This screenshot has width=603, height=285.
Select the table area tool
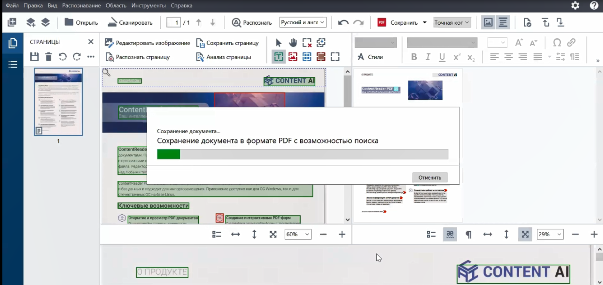tap(307, 57)
